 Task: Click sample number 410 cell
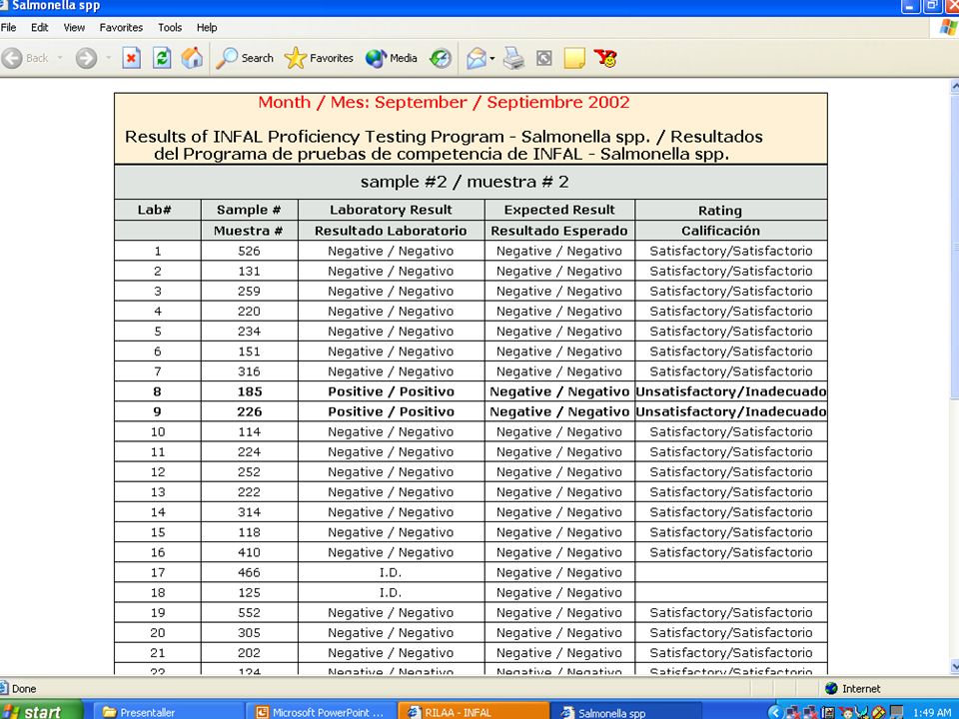[249, 552]
